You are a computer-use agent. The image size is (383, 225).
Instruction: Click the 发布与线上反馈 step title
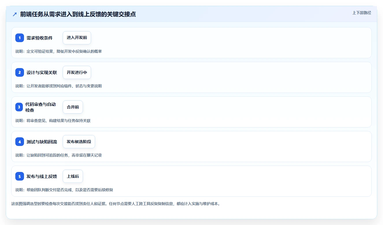tap(42, 176)
